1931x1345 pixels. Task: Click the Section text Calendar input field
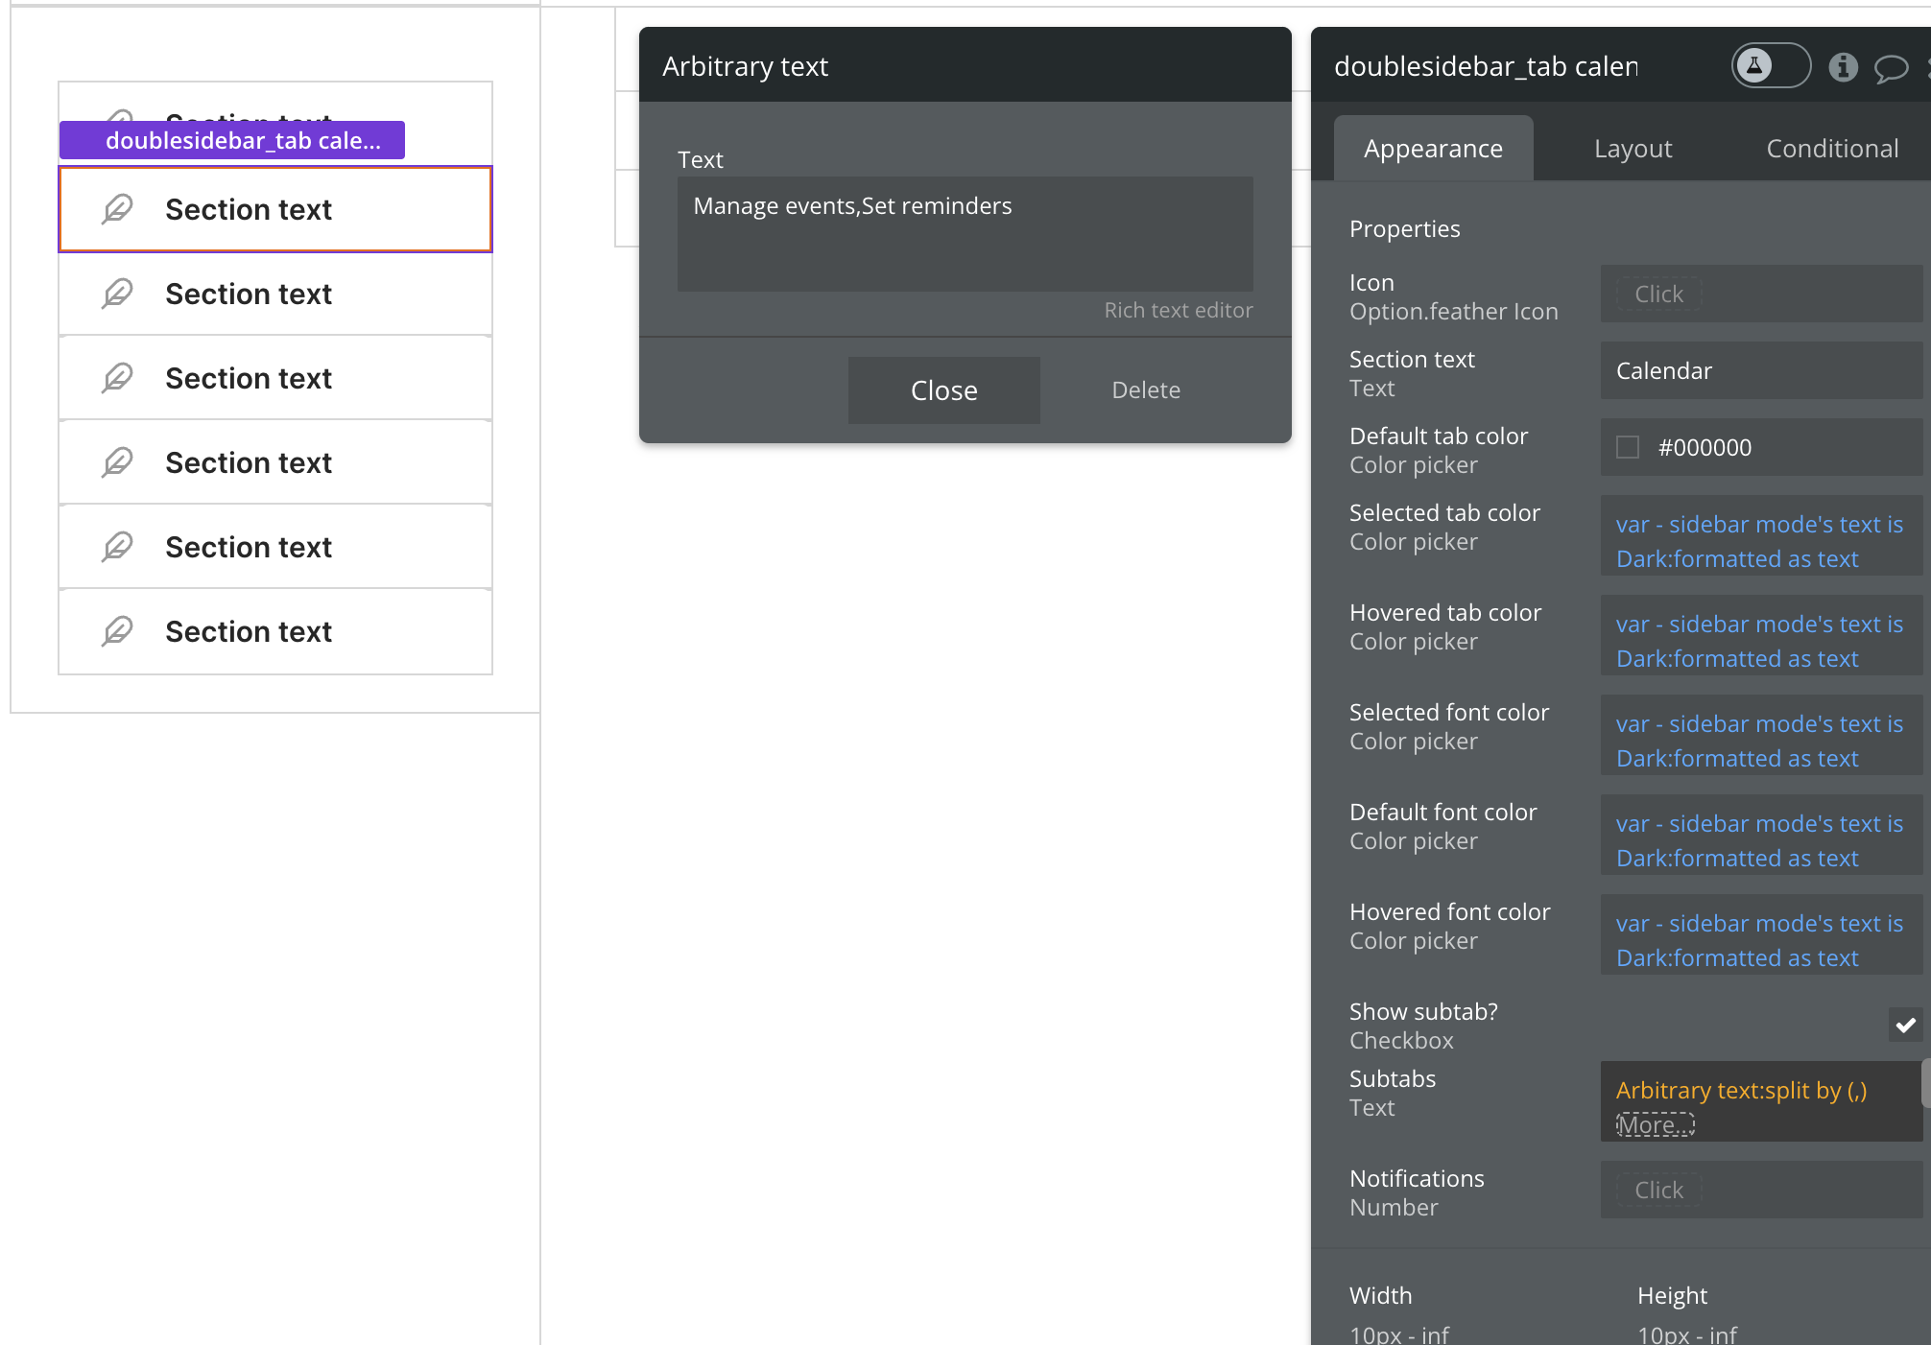[x=1760, y=371]
